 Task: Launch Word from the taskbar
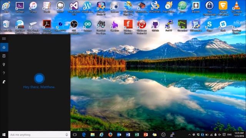128,135
